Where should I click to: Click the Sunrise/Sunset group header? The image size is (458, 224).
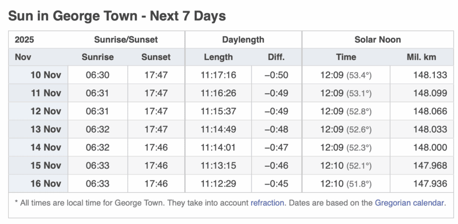pyautogui.click(x=126, y=40)
